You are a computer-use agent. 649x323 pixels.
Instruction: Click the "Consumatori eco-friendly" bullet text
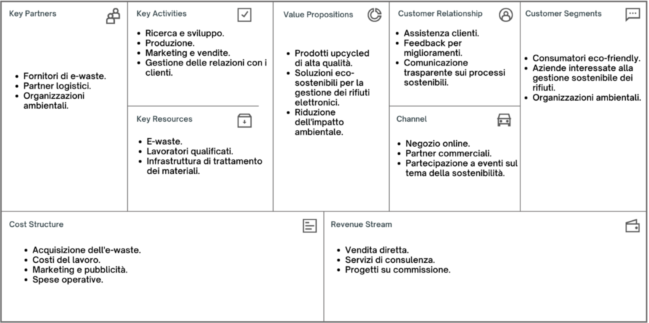tap(587, 58)
